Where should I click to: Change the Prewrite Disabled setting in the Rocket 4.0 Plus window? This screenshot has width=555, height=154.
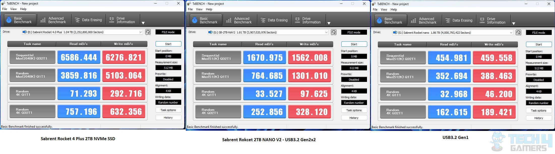pos(168,79)
